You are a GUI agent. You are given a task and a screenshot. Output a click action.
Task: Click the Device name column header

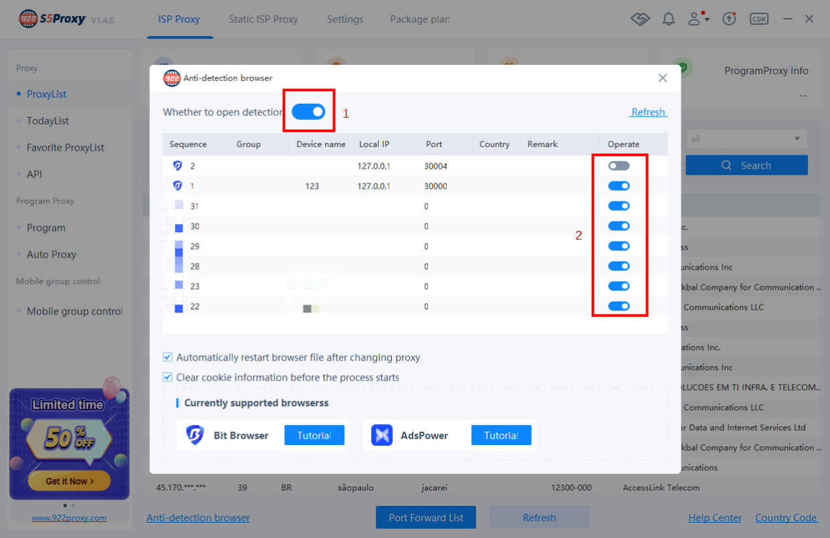(x=321, y=145)
